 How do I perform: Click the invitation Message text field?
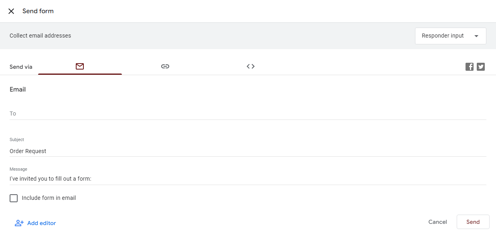point(248,179)
